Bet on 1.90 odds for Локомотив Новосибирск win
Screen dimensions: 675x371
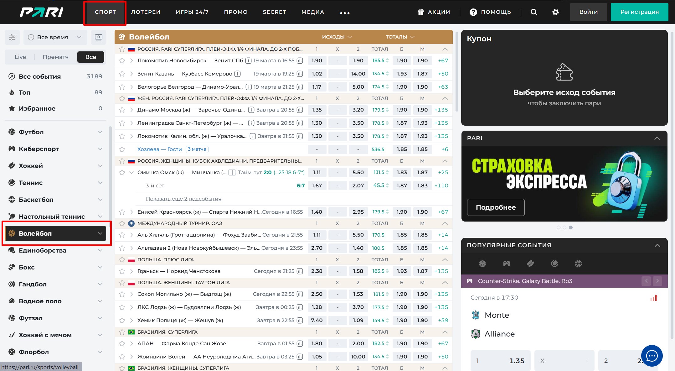point(317,60)
